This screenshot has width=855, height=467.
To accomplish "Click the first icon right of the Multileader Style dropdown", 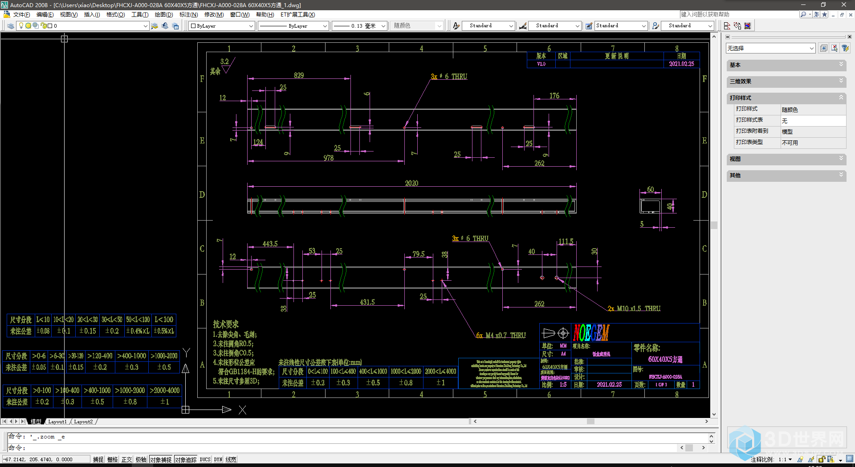I will (727, 26).
